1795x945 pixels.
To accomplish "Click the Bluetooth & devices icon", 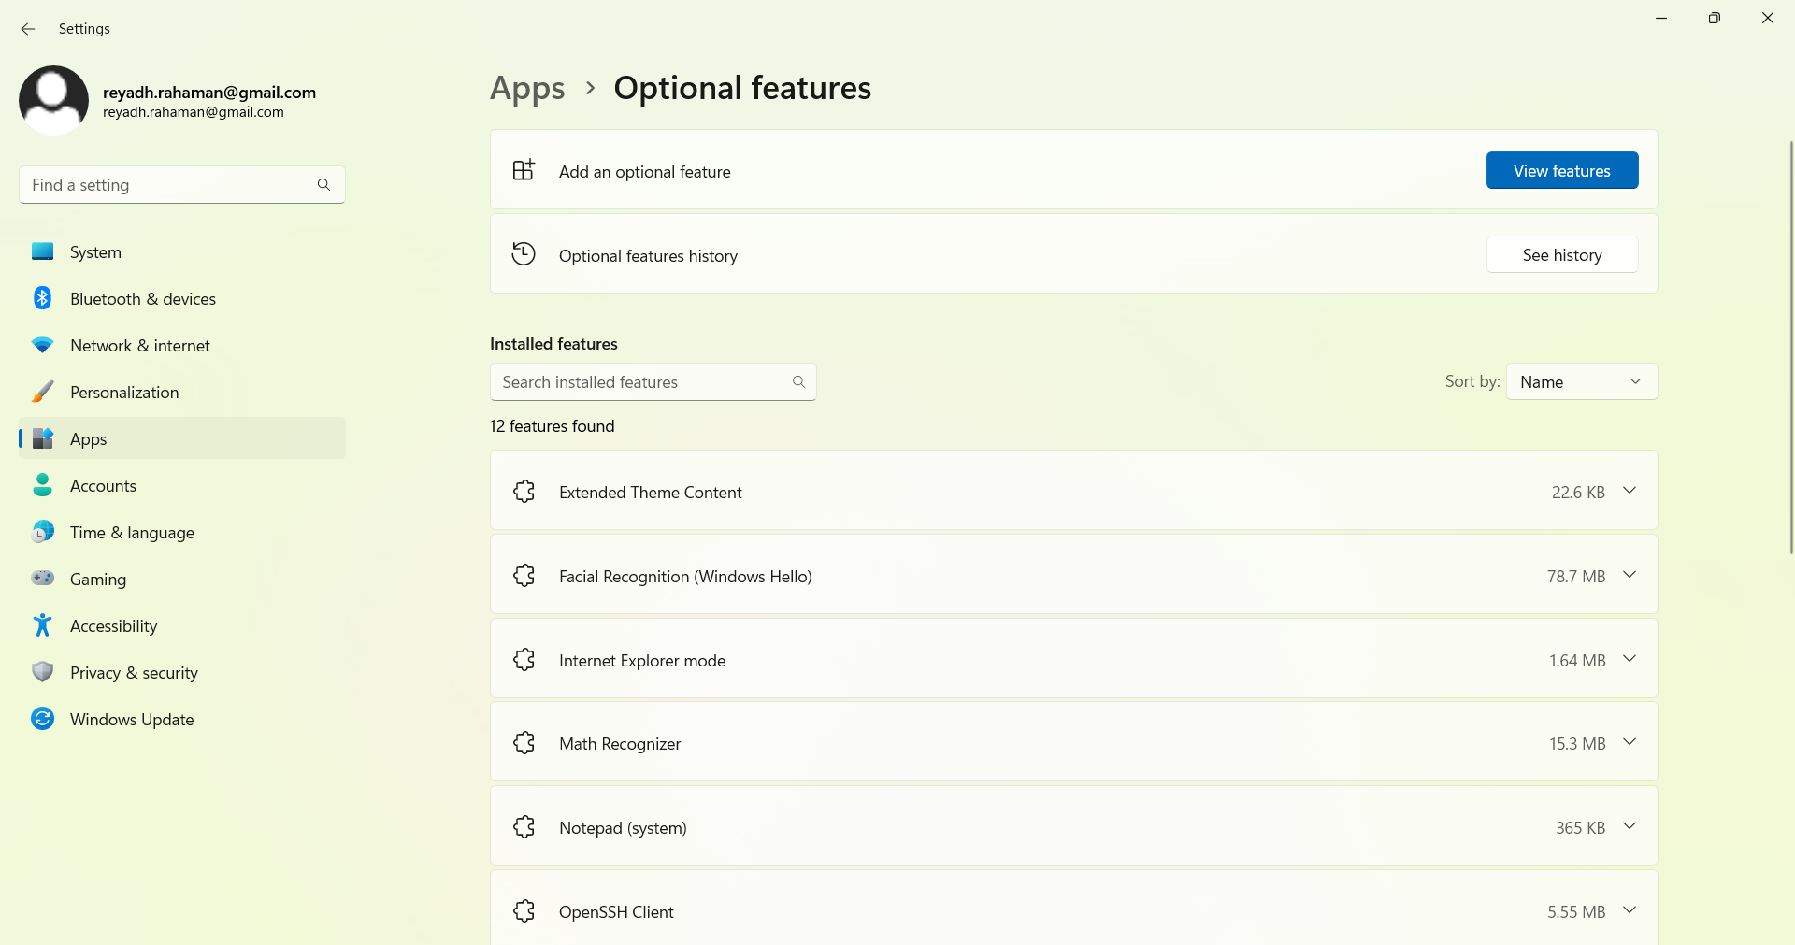I will [x=42, y=298].
